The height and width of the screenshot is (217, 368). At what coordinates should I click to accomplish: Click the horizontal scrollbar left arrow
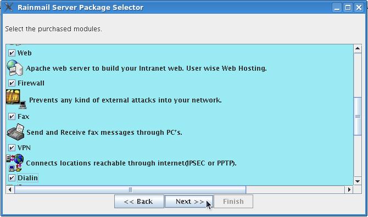coord(10,190)
